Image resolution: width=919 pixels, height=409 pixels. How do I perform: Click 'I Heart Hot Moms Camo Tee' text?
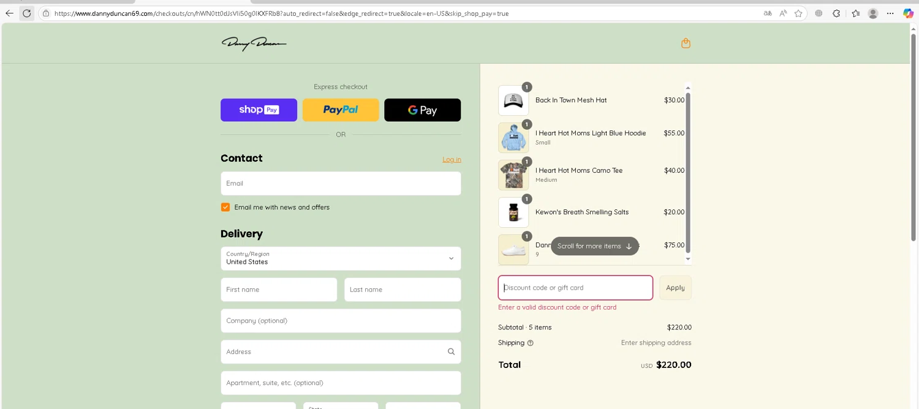click(579, 170)
